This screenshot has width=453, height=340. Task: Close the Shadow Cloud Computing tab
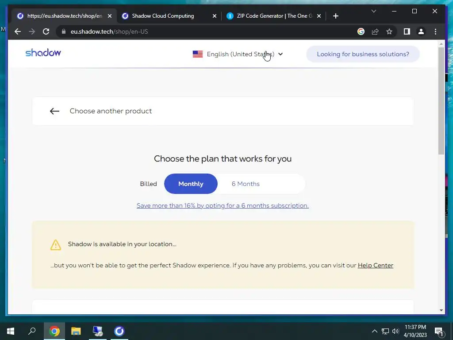click(x=215, y=16)
